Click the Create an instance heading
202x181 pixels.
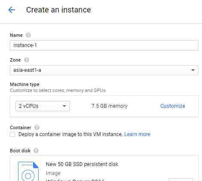pyautogui.click(x=58, y=10)
